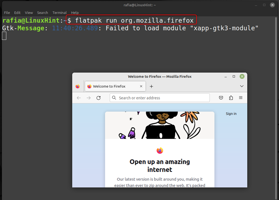Click the "Open up an amazing internet" heading
This screenshot has width=279, height=200.
tap(160, 165)
